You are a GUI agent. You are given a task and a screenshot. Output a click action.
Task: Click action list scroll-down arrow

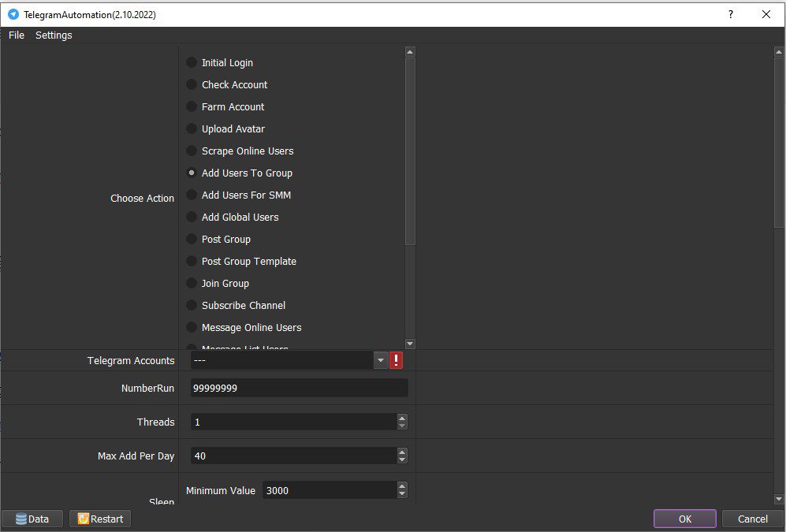click(410, 344)
